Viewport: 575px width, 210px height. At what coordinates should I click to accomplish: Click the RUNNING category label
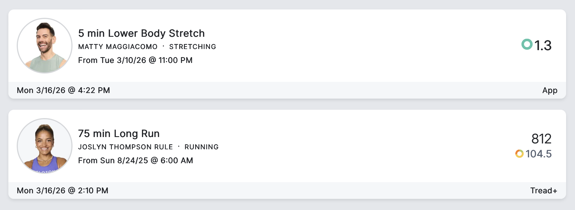click(x=201, y=147)
